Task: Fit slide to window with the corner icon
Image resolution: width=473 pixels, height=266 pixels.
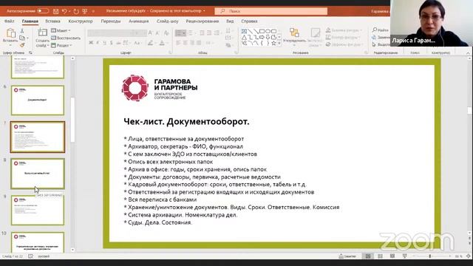Action: (x=468, y=256)
